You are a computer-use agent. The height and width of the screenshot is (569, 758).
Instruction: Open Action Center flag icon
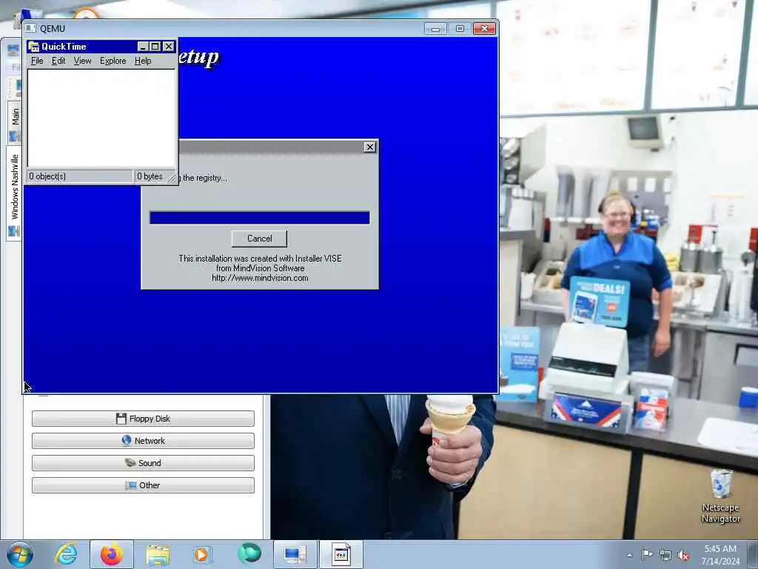(x=647, y=554)
